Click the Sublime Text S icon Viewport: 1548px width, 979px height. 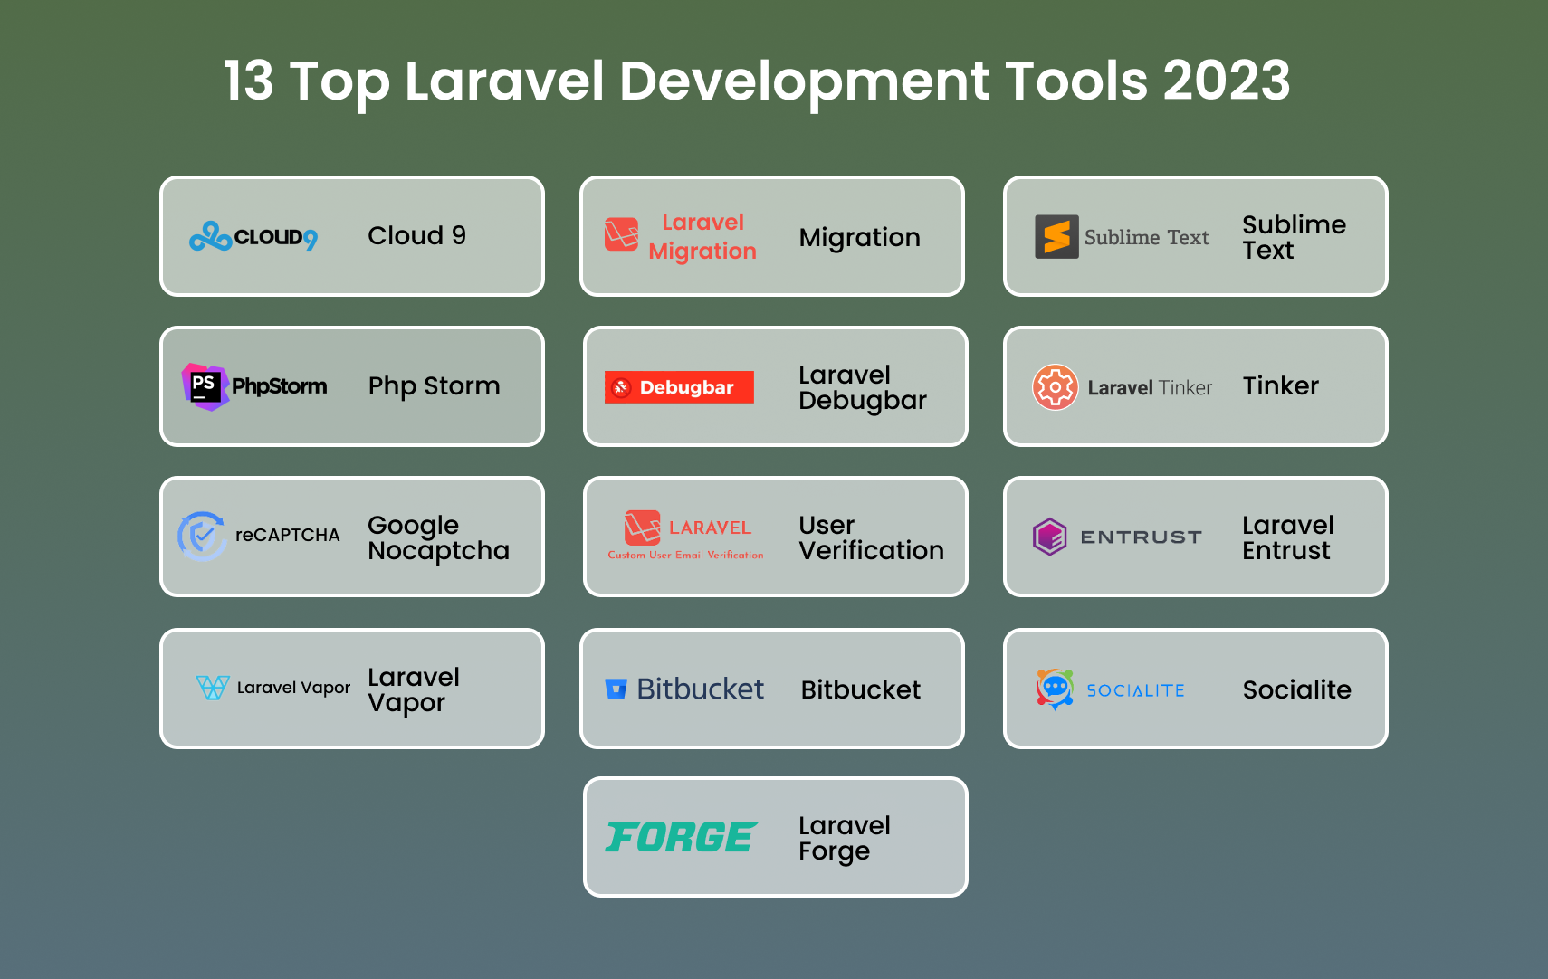(1056, 237)
